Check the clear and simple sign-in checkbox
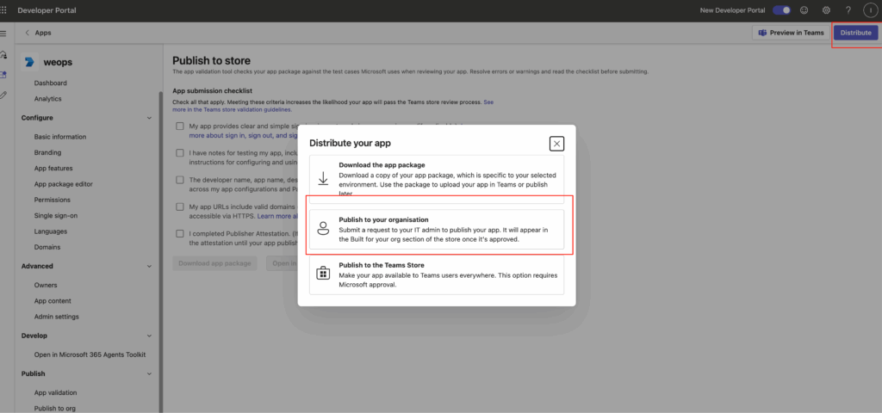The width and height of the screenshot is (882, 413). click(x=180, y=126)
